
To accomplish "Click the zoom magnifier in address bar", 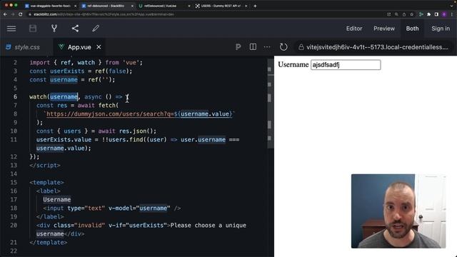I will pos(396,14).
